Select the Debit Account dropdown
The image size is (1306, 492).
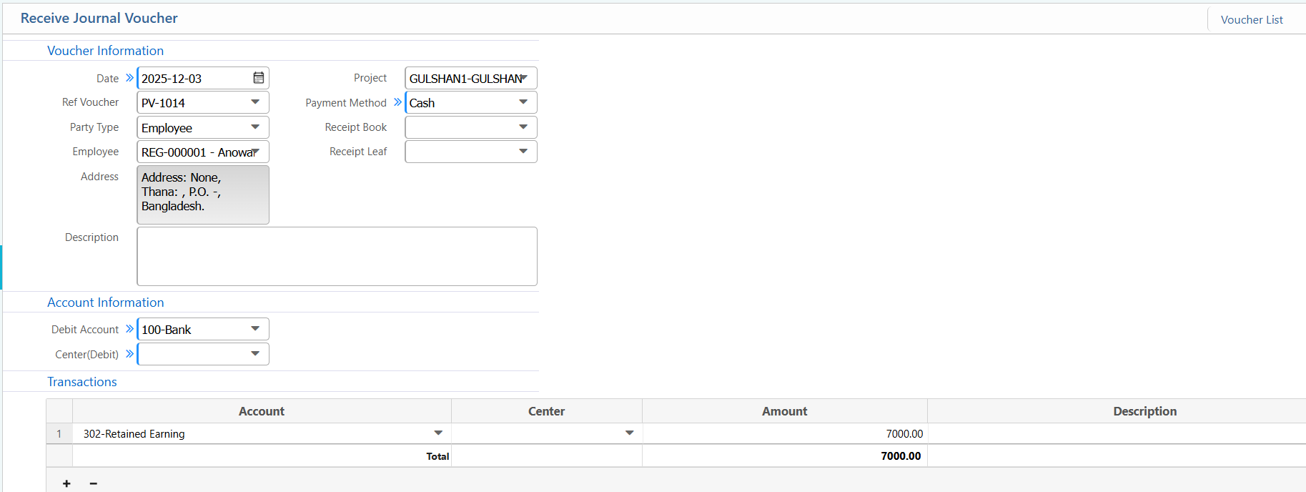[x=255, y=329]
